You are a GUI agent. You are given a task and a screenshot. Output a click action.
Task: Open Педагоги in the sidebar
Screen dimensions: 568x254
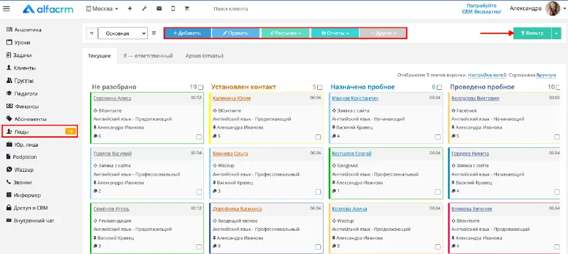22,93
